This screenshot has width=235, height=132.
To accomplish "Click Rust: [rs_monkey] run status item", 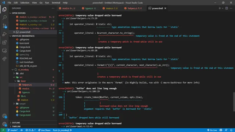I will 62,130.
